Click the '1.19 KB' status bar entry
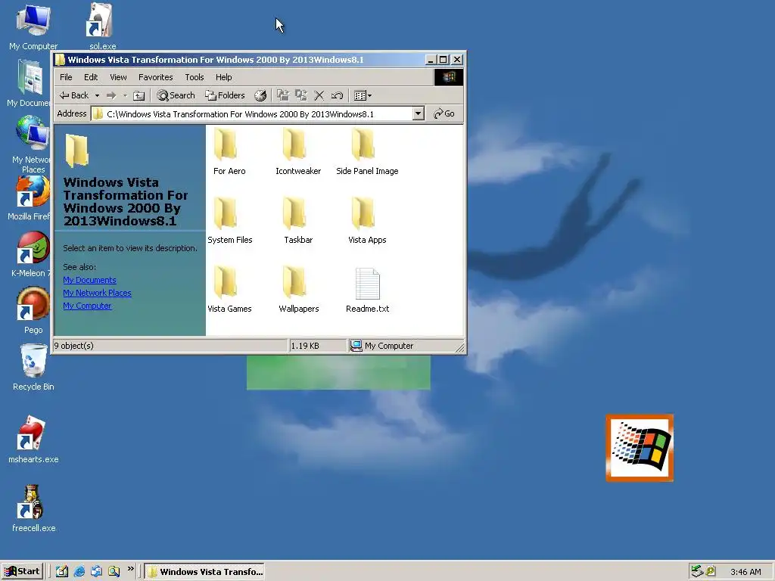This screenshot has height=581, width=775. [305, 346]
